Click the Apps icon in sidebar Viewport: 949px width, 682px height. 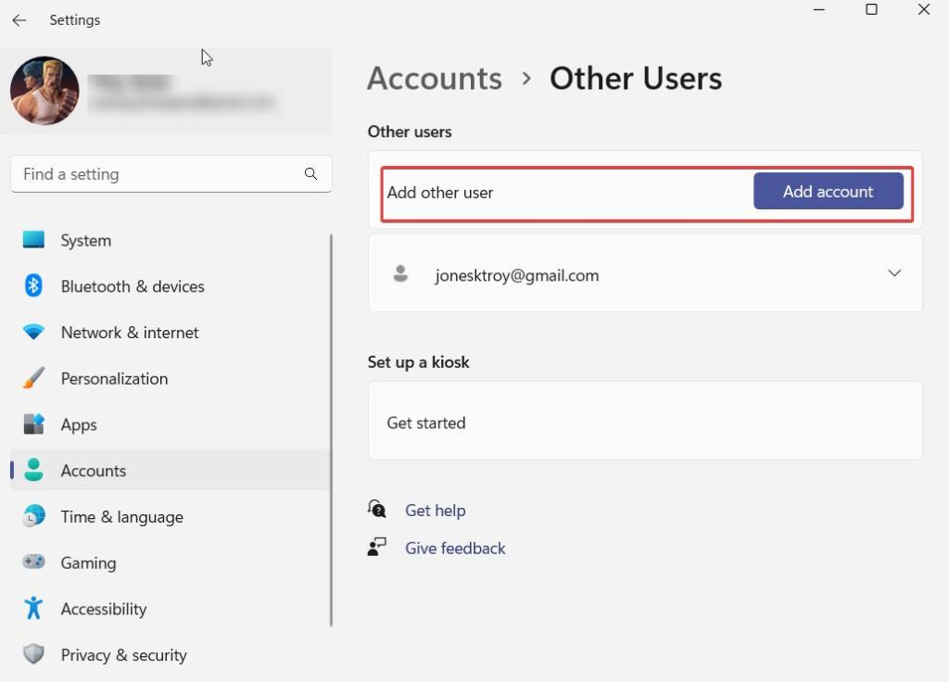pos(33,424)
